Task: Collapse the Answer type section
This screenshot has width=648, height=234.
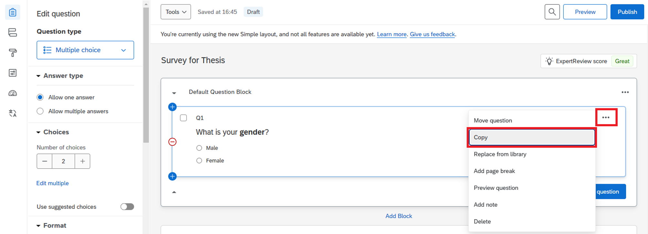Action: click(38, 76)
